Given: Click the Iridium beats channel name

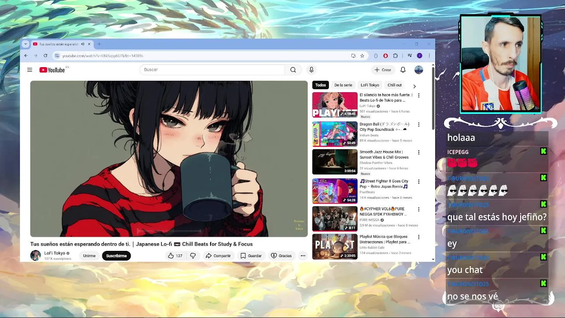Looking at the screenshot, I should pyautogui.click(x=369, y=135).
